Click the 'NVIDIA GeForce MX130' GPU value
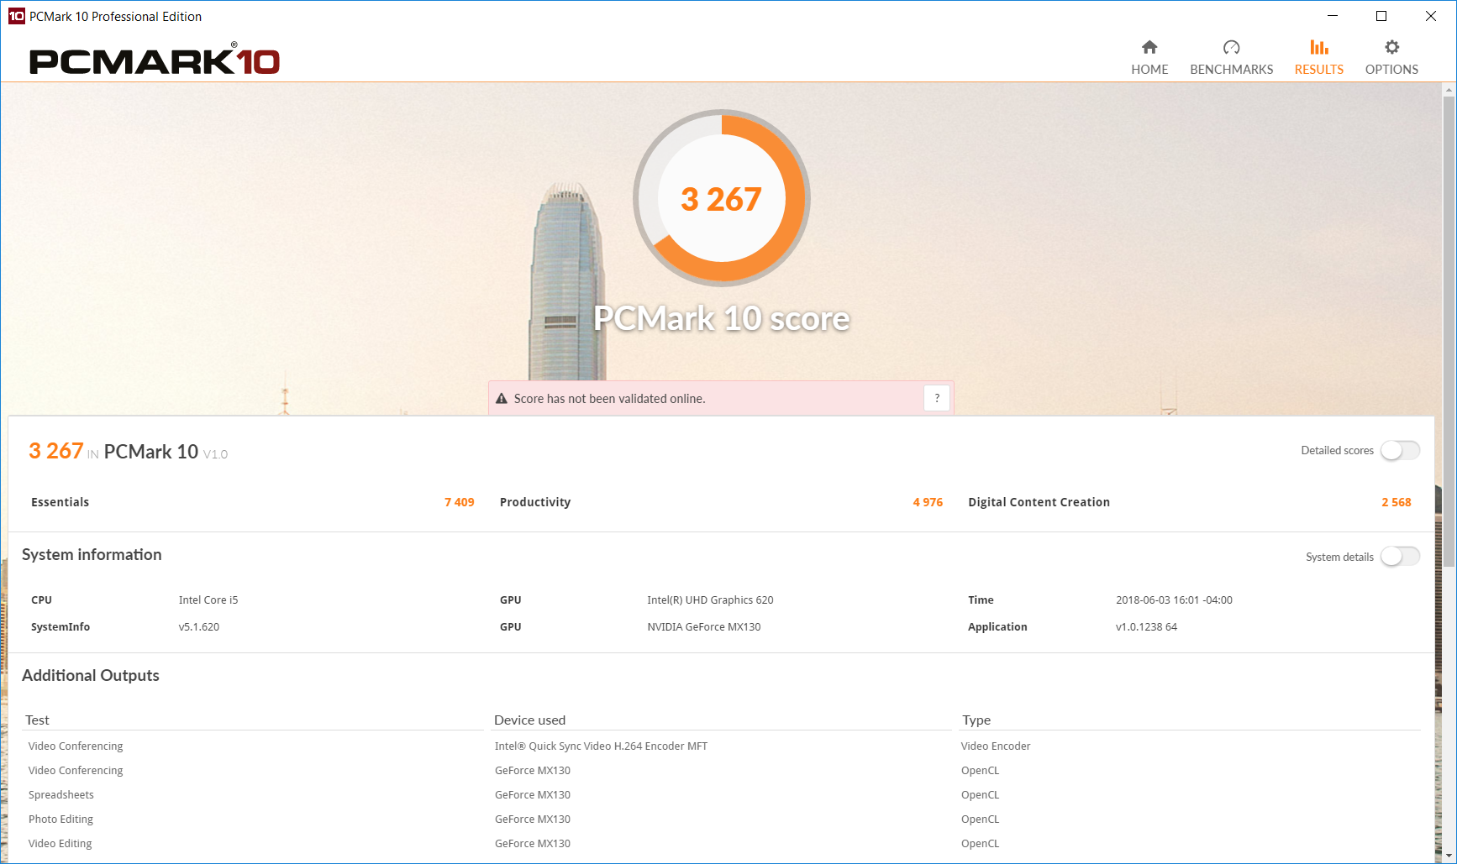1457x864 pixels. pos(703,627)
